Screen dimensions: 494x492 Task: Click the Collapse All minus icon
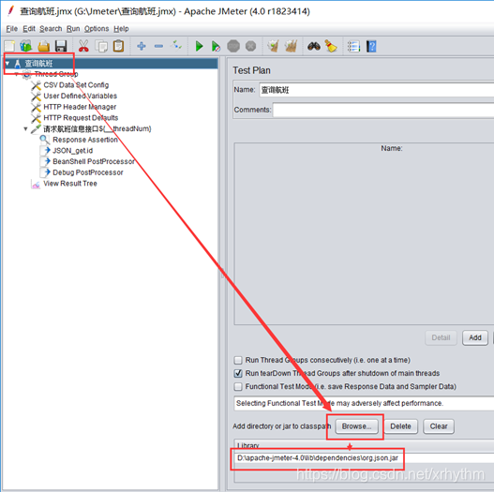[158, 46]
